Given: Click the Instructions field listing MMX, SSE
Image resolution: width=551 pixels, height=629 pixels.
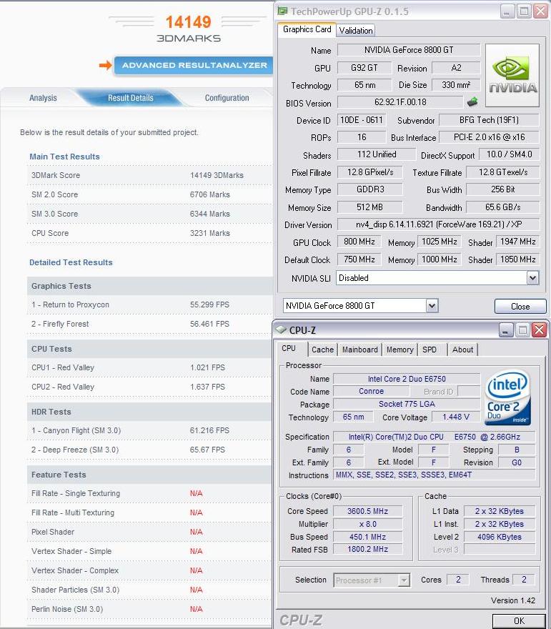Looking at the screenshot, I should point(435,475).
